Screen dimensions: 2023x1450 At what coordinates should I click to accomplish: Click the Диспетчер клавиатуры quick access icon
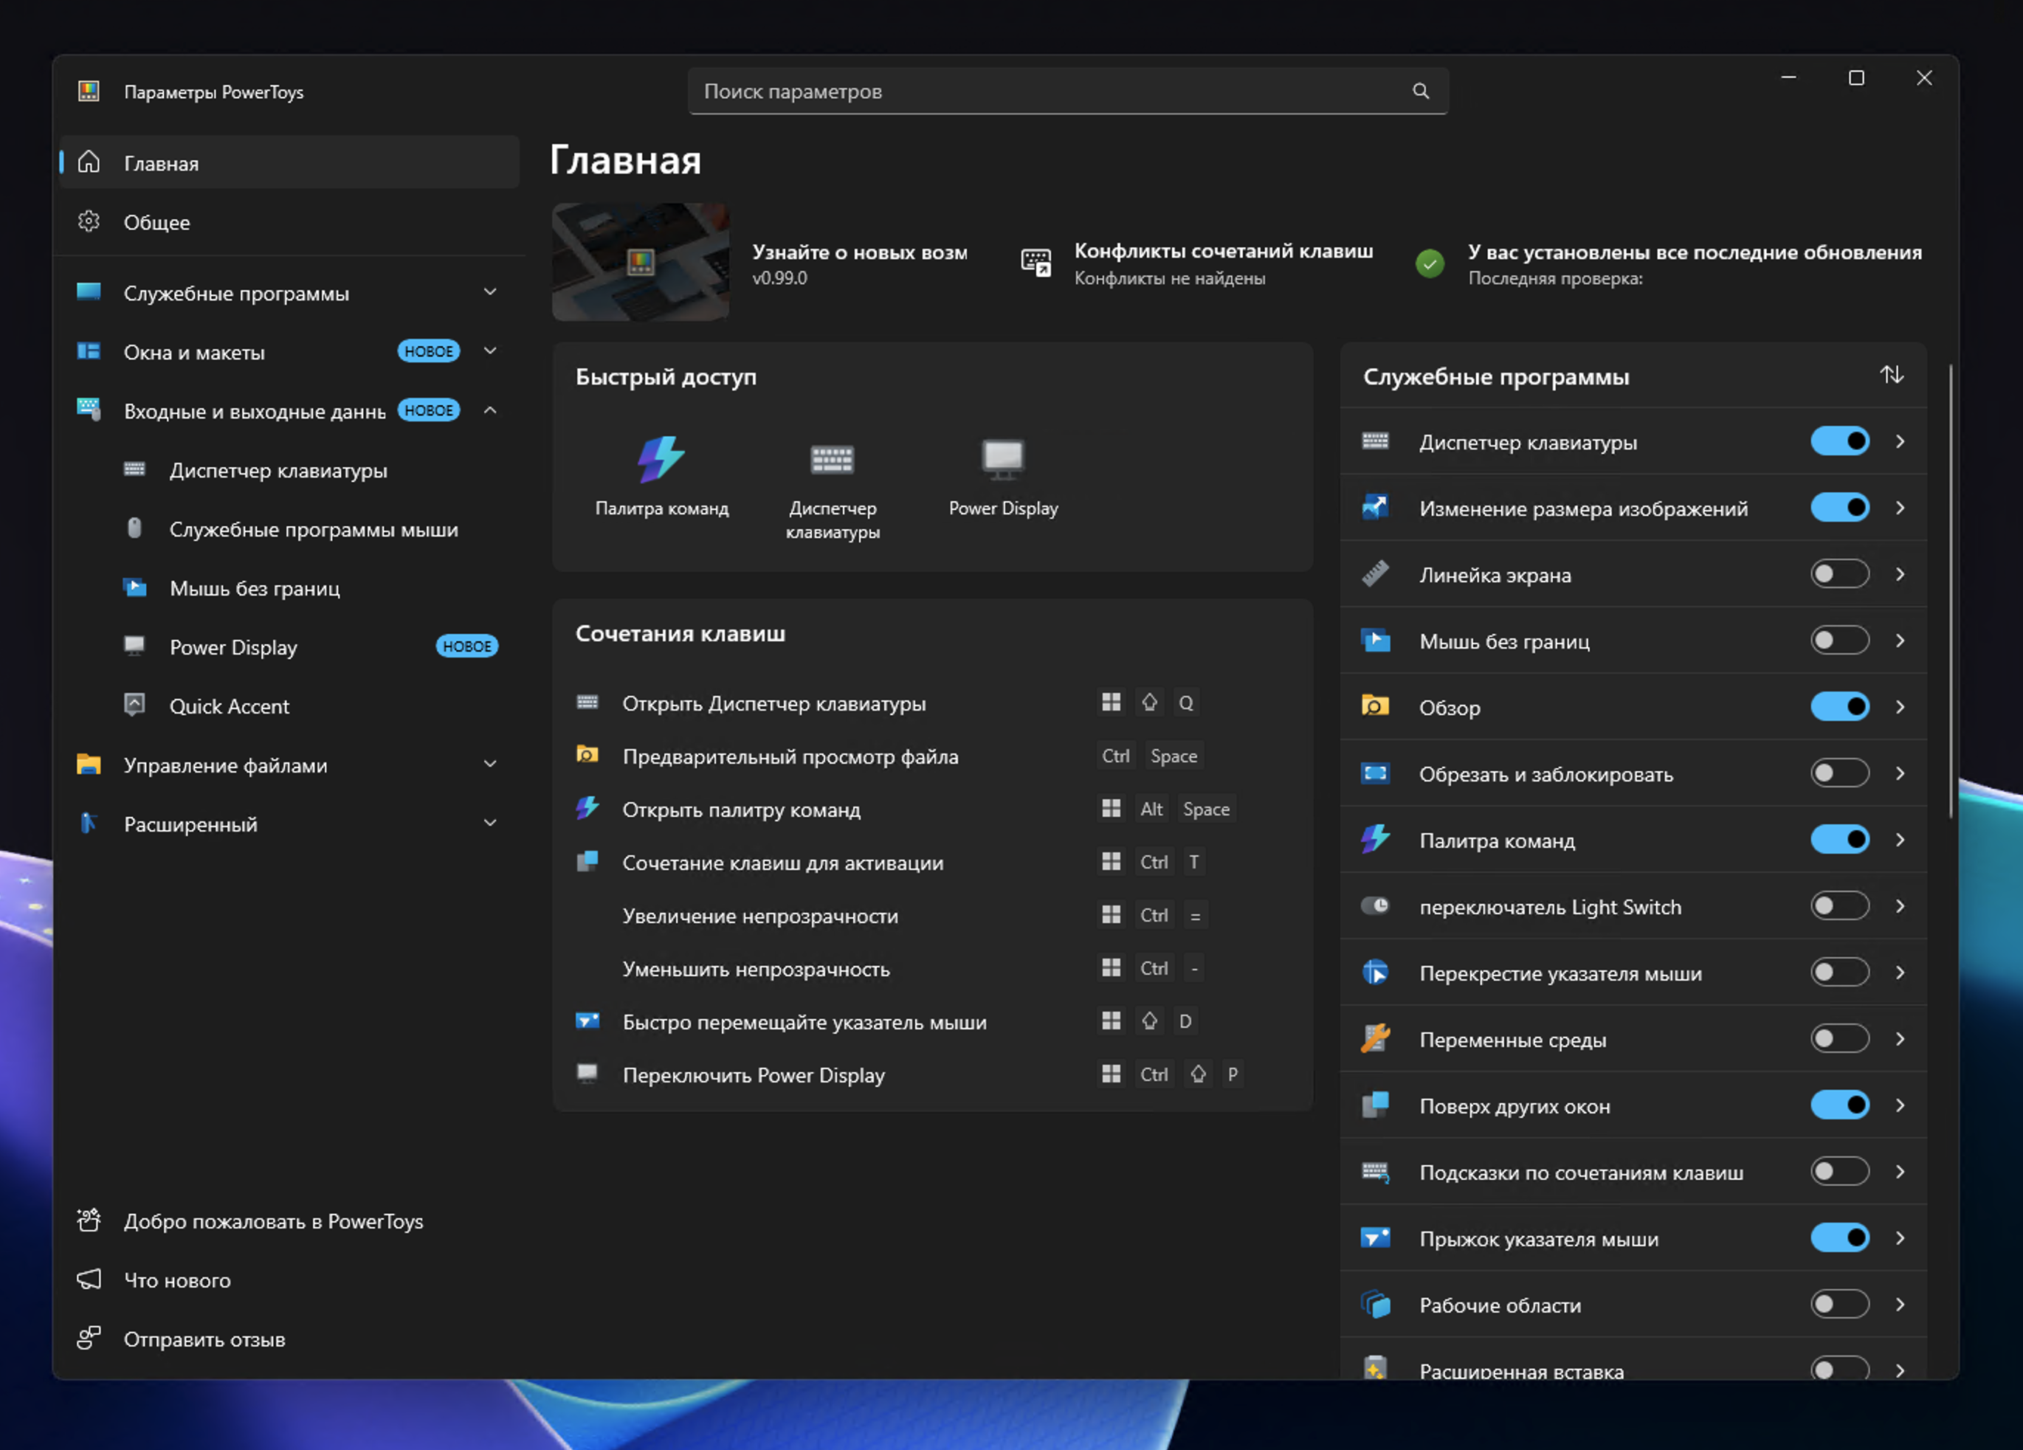click(x=831, y=460)
